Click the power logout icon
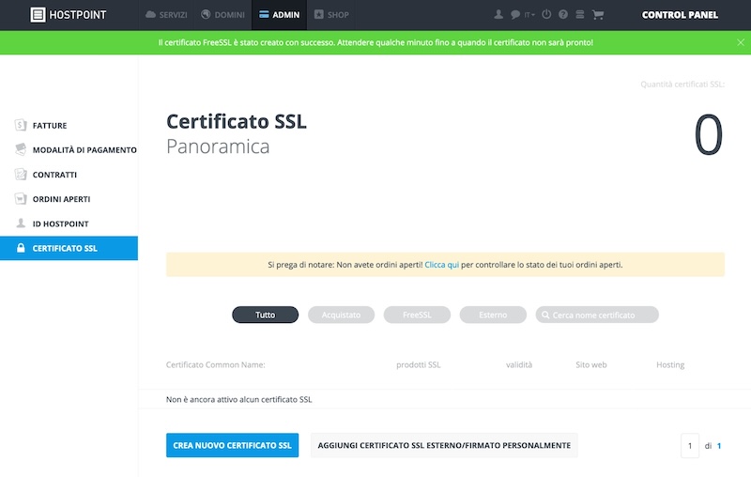751x477 pixels. [546, 14]
